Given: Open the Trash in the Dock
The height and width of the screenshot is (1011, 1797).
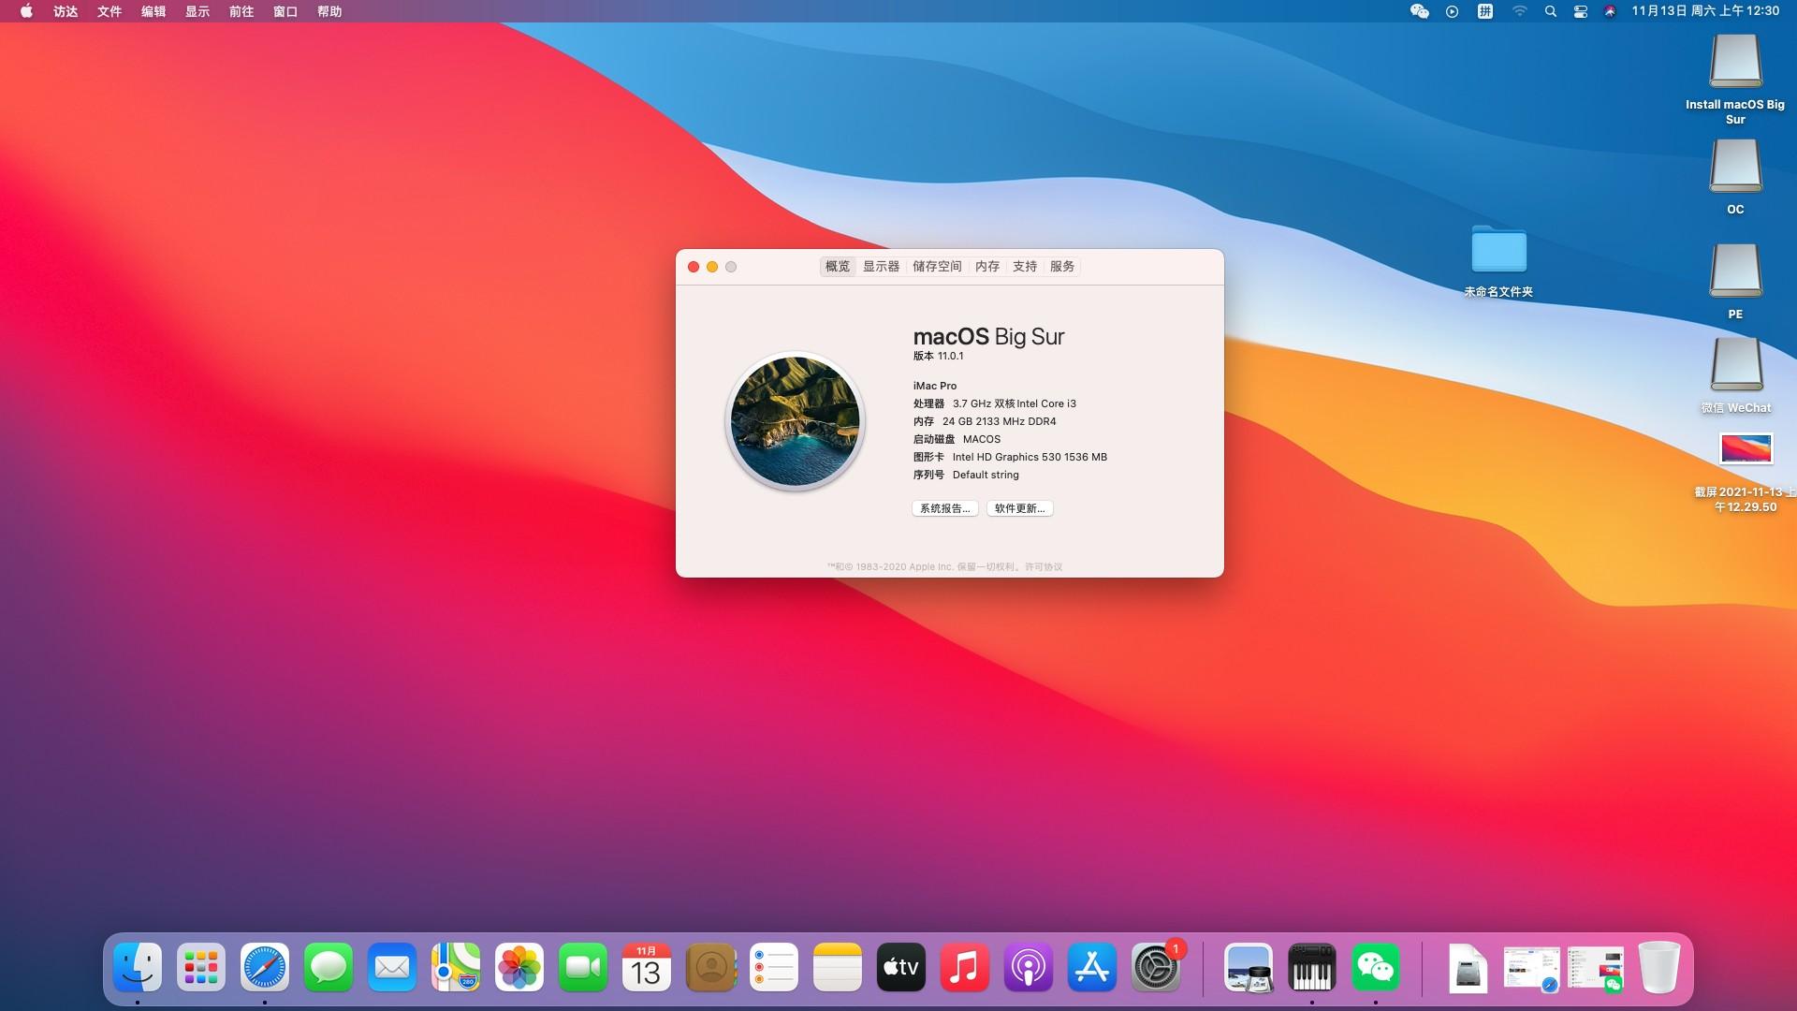Looking at the screenshot, I should pyautogui.click(x=1659, y=967).
